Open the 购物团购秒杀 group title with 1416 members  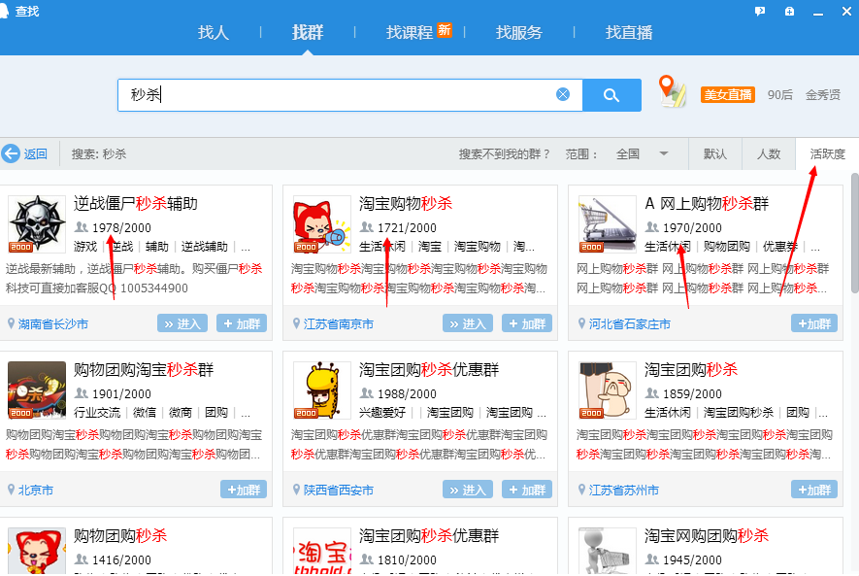tap(120, 535)
